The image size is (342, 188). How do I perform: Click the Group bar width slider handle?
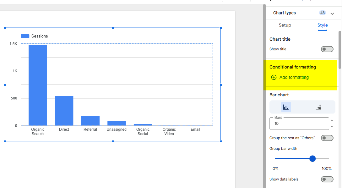(x=312, y=159)
